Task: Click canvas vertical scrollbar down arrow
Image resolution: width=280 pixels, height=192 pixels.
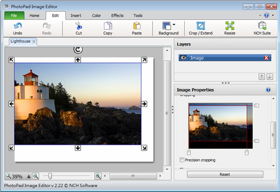Action: [167, 169]
